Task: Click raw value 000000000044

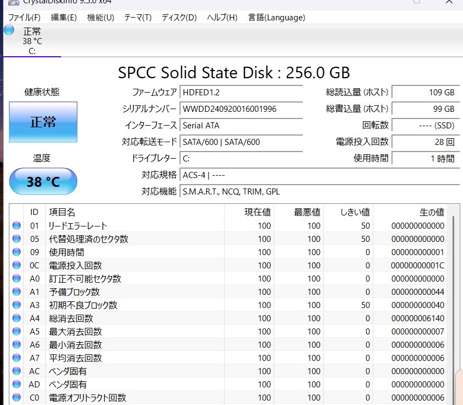Action: point(417,292)
